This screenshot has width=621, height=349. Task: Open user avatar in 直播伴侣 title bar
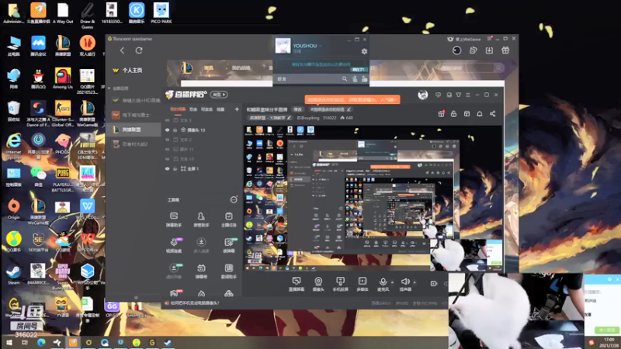pyautogui.click(x=422, y=95)
